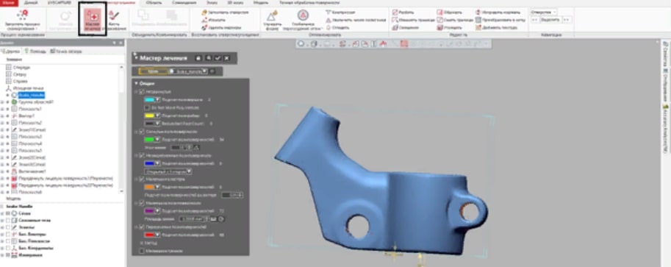Image resolution: width=671 pixels, height=267 pixels.
Task: Open the dropdown below the blue swatch
Action: coord(168,171)
